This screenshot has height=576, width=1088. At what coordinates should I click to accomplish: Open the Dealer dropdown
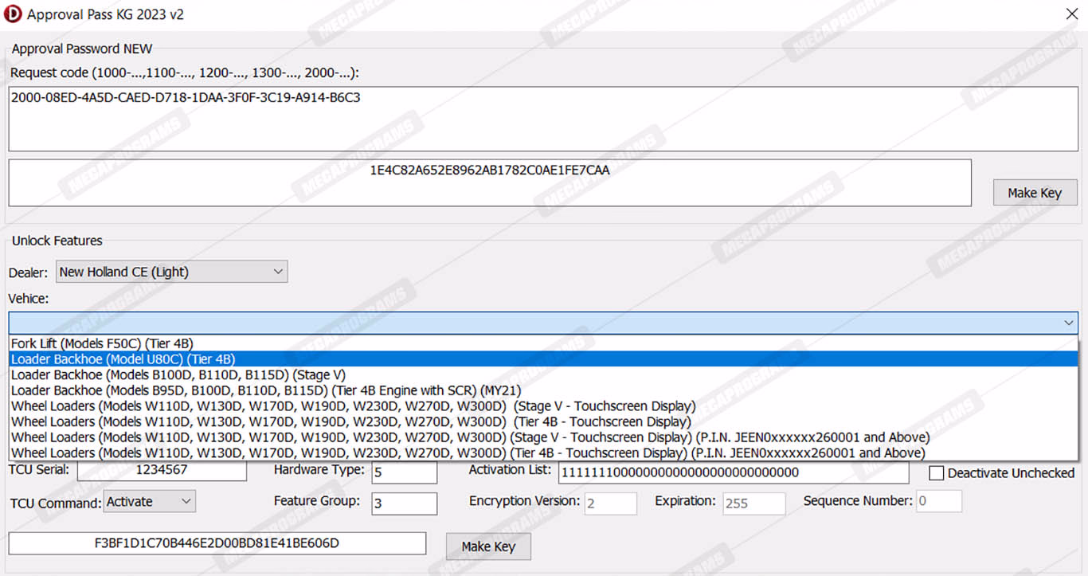click(171, 272)
